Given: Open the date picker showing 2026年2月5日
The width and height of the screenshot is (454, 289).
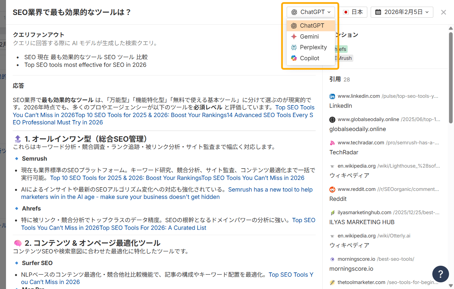Looking at the screenshot, I should pyautogui.click(x=402, y=12).
